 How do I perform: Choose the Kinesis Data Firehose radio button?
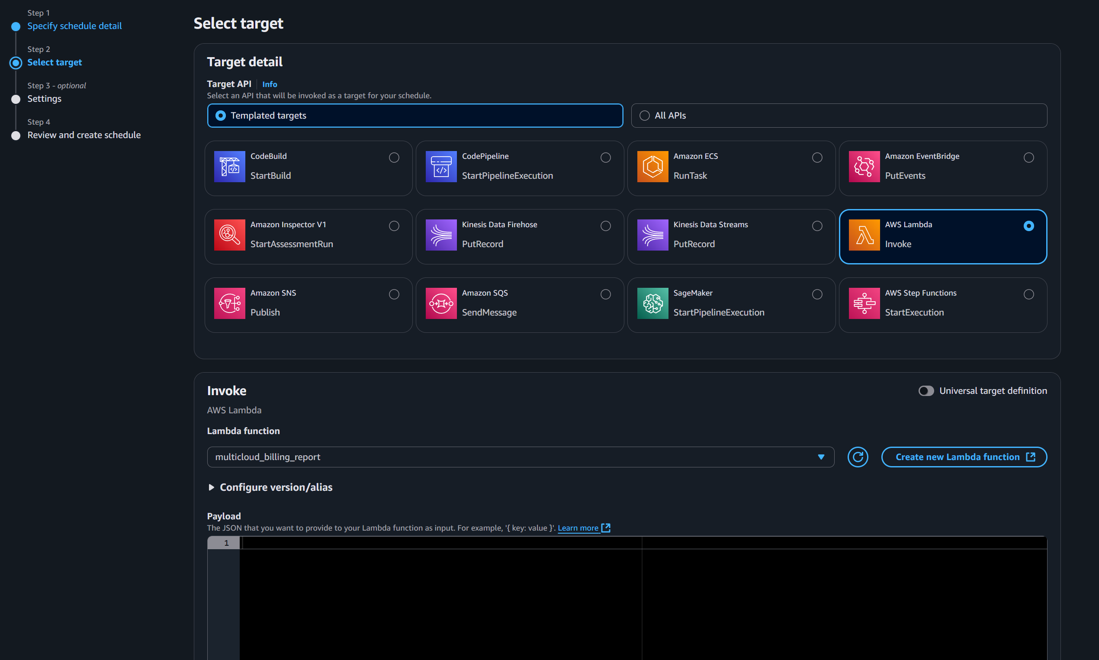605,226
